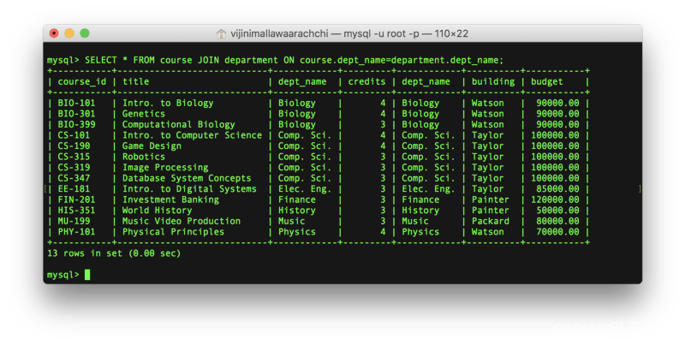Select the EE-181 course id
Image resolution: width=685 pixels, height=345 pixels.
[74, 189]
